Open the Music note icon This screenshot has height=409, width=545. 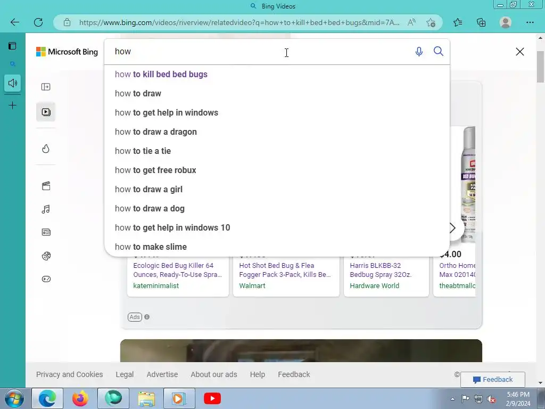pyautogui.click(x=46, y=209)
